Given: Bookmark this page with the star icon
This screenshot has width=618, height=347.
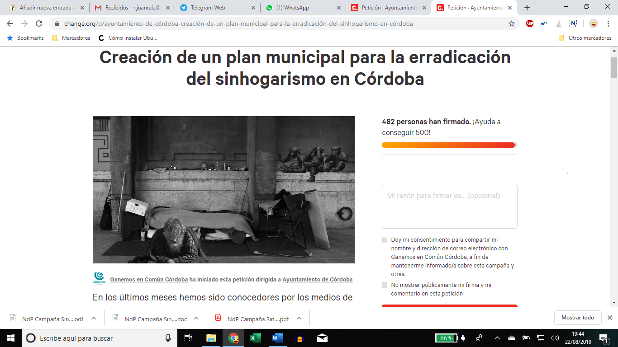Looking at the screenshot, I should [x=512, y=23].
